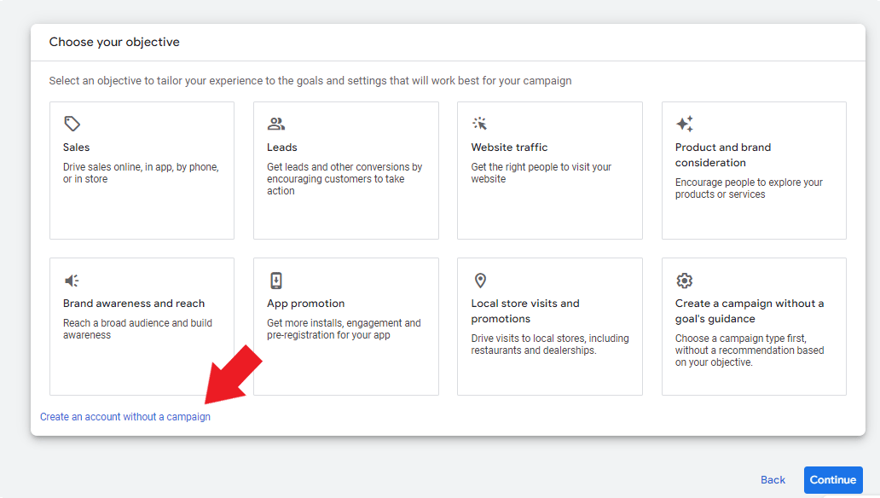Open Create an account without a campaign link
Screen dimensions: 880x498
coord(125,417)
